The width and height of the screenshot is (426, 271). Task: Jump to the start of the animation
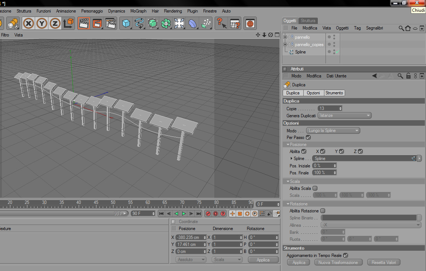click(x=161, y=213)
